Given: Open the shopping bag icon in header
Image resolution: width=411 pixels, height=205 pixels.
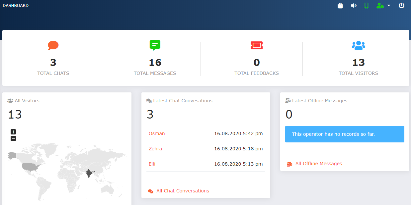Looking at the screenshot, I should pos(340,6).
